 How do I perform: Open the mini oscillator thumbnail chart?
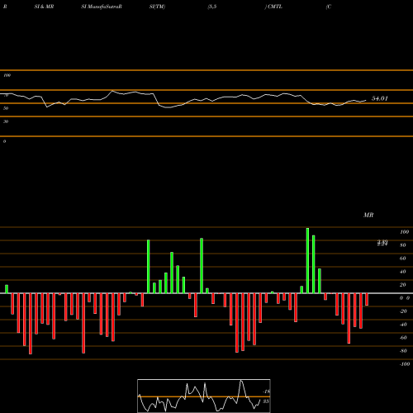[x=204, y=396]
